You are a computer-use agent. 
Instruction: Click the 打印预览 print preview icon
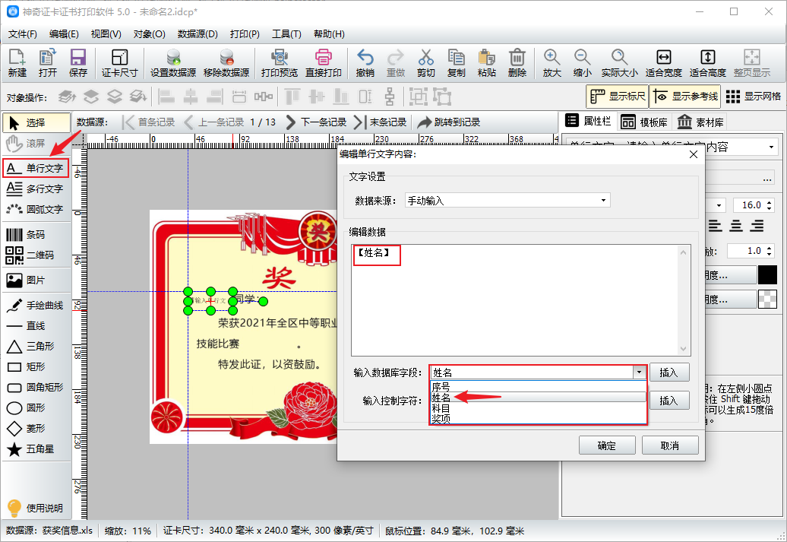279,63
